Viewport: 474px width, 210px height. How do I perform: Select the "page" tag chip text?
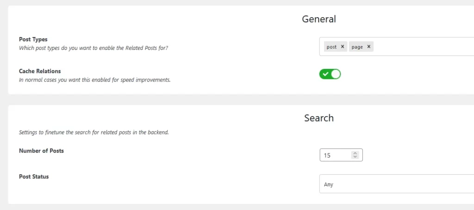point(357,47)
